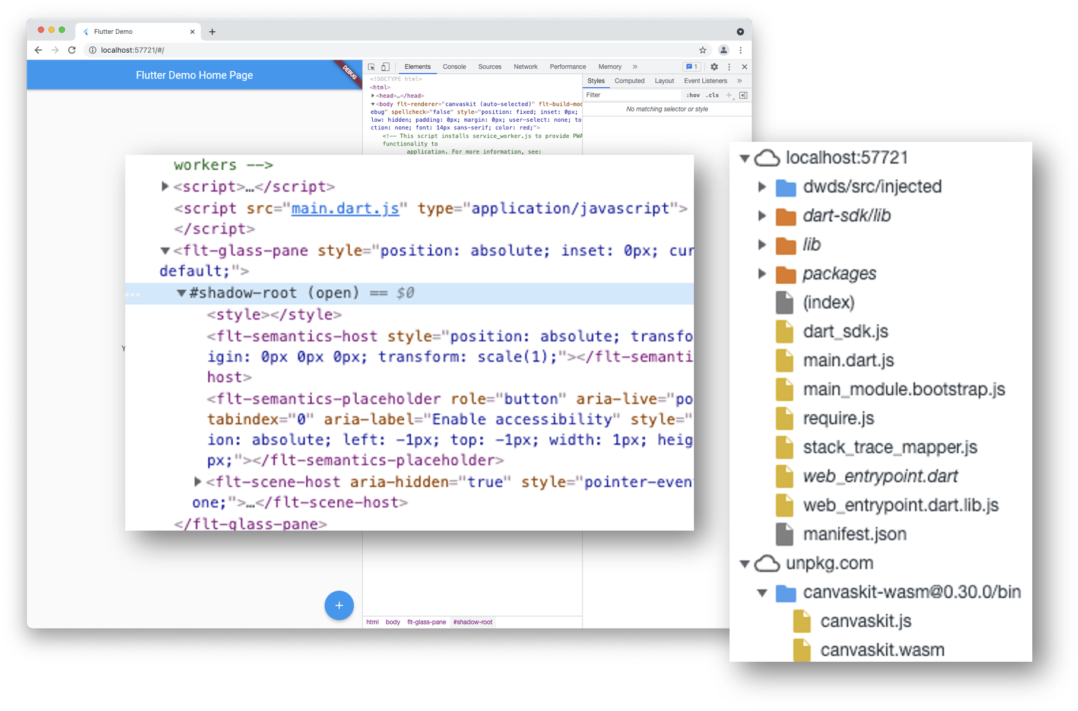This screenshot has height=711, width=1078.
Task: Open a new tab with the plus button
Action: coord(212,31)
